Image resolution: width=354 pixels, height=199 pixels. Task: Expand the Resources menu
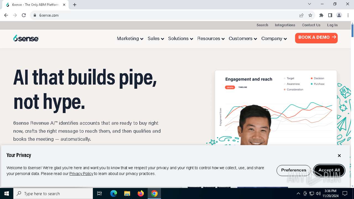211,38
